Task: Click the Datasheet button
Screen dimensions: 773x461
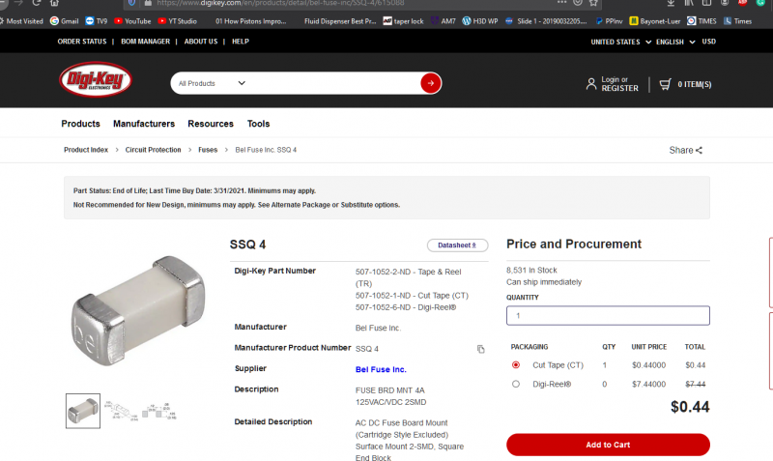Action: (x=457, y=245)
